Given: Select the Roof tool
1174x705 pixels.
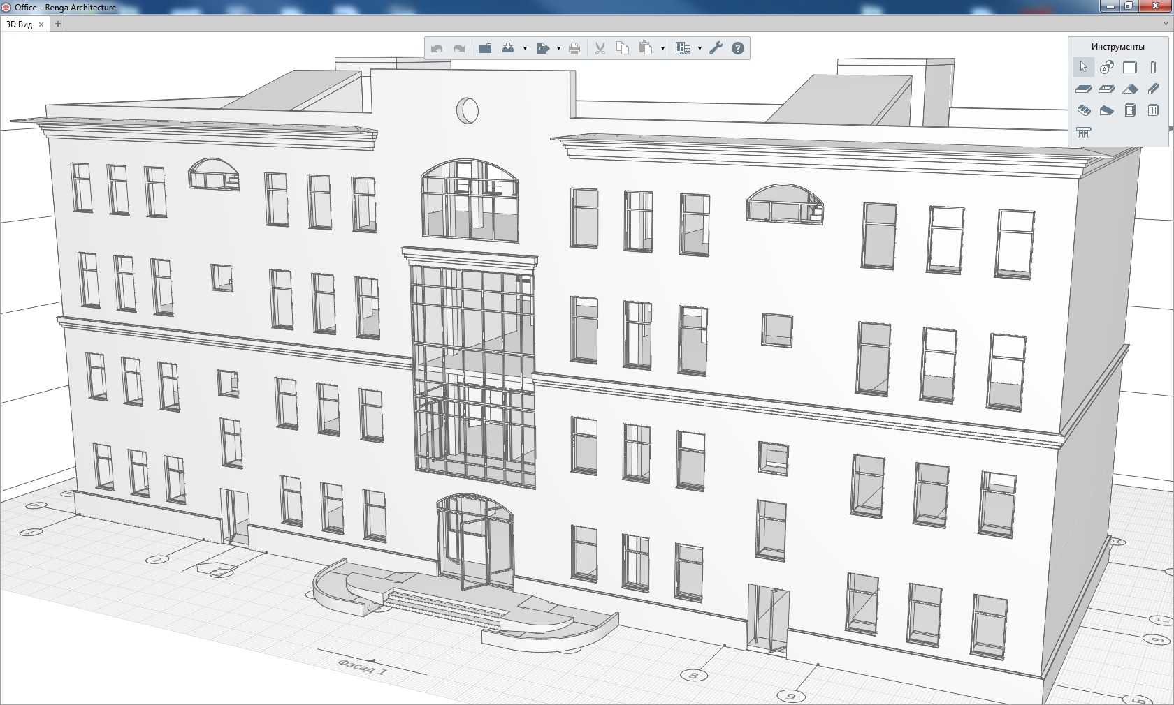Looking at the screenshot, I should [1130, 89].
